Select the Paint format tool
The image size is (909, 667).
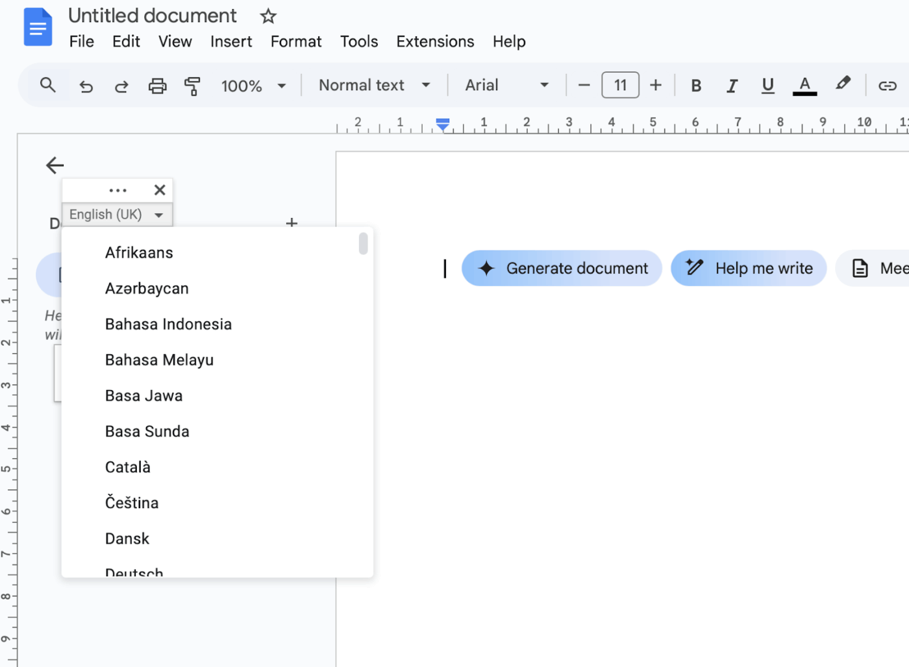click(192, 85)
